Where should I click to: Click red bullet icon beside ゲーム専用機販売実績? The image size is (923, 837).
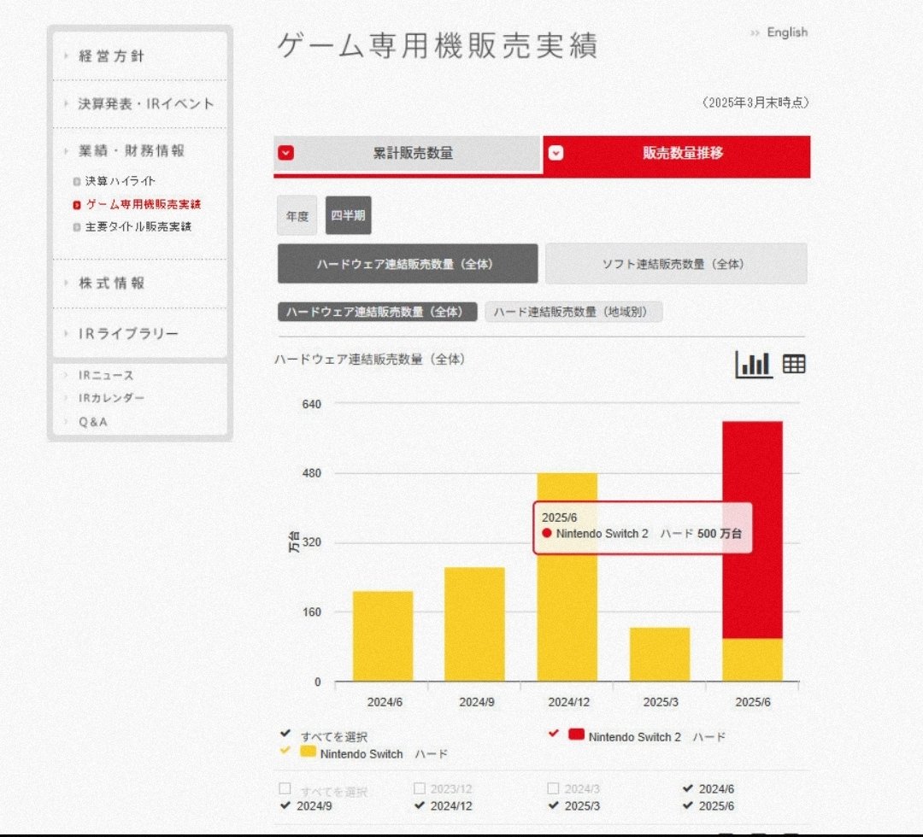[77, 205]
